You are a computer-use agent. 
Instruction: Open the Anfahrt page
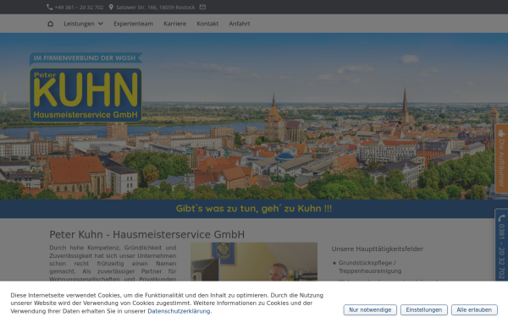tap(240, 24)
